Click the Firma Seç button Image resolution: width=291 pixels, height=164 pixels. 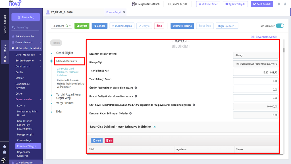(x=26, y=17)
